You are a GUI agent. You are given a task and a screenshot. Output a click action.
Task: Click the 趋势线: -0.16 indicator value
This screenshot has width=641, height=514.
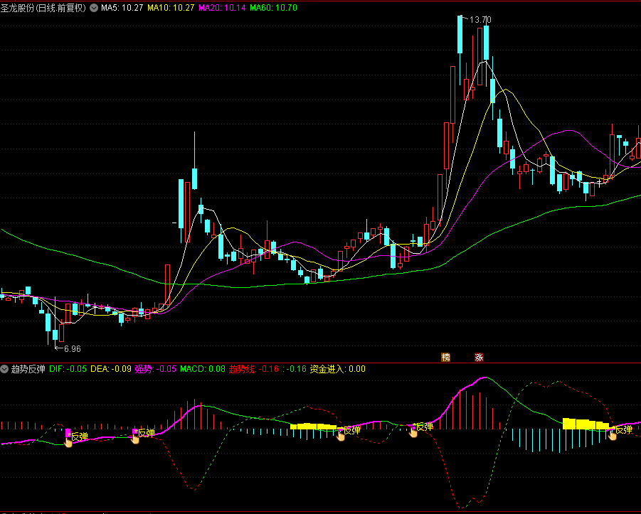tap(254, 369)
